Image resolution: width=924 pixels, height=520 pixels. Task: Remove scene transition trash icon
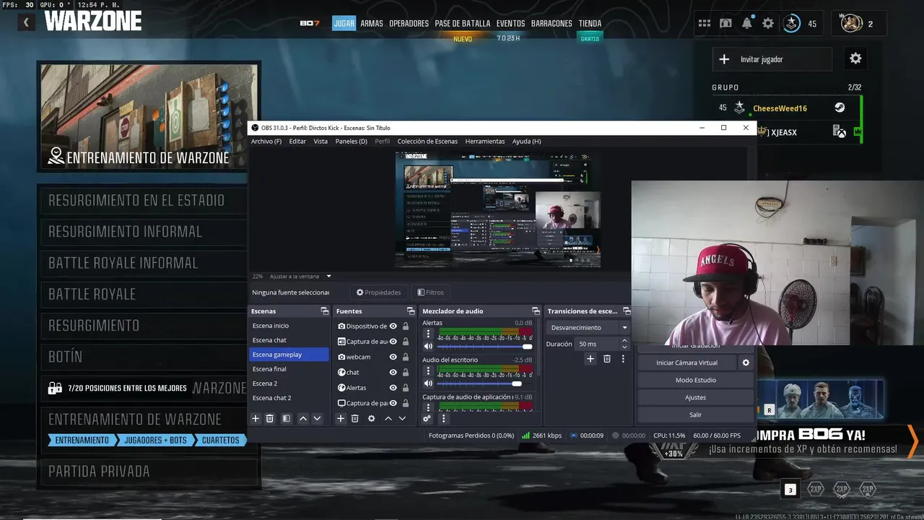click(x=607, y=358)
